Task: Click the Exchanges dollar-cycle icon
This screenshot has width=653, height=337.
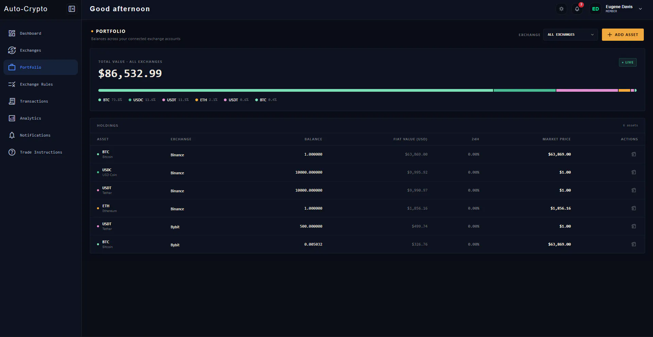Action: [12, 50]
